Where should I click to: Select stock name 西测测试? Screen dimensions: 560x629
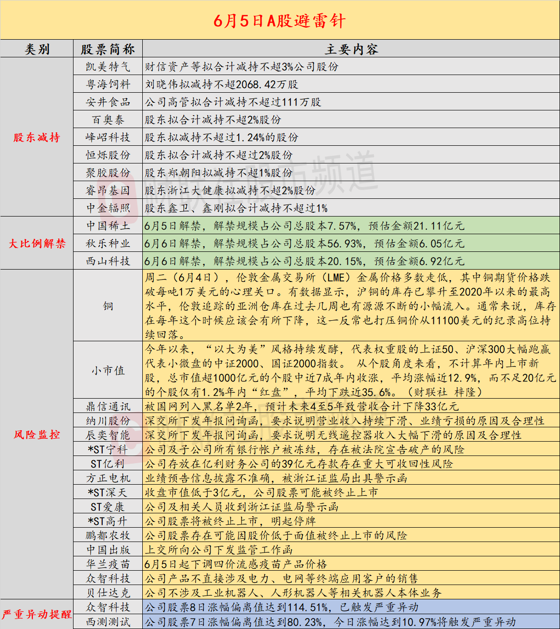pos(108,622)
